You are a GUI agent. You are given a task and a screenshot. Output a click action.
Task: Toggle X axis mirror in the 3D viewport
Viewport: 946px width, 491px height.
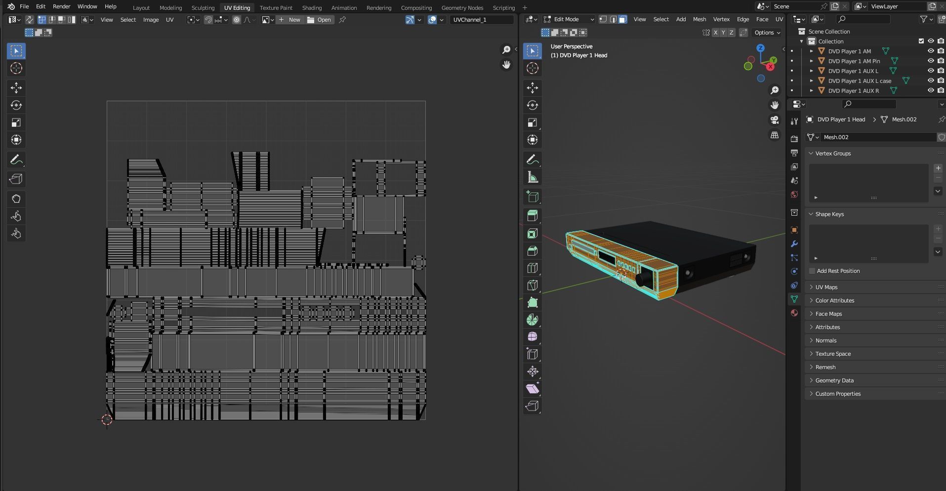click(715, 33)
